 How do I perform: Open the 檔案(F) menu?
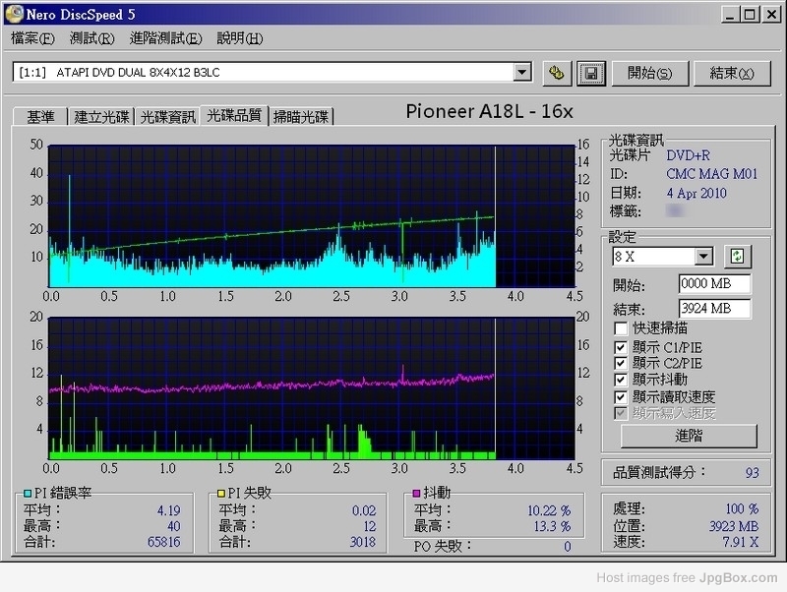32,38
